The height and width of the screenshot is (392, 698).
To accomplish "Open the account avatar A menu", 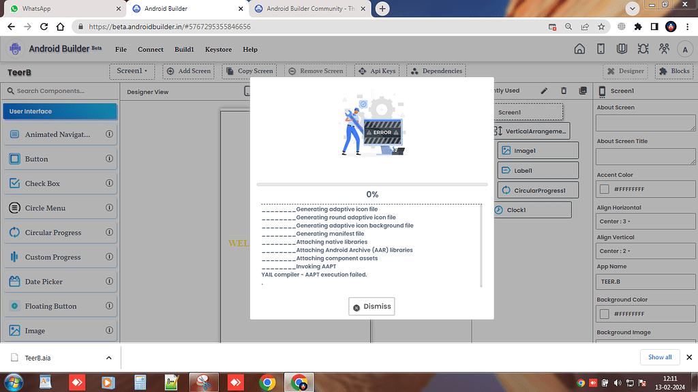I will (x=685, y=50).
